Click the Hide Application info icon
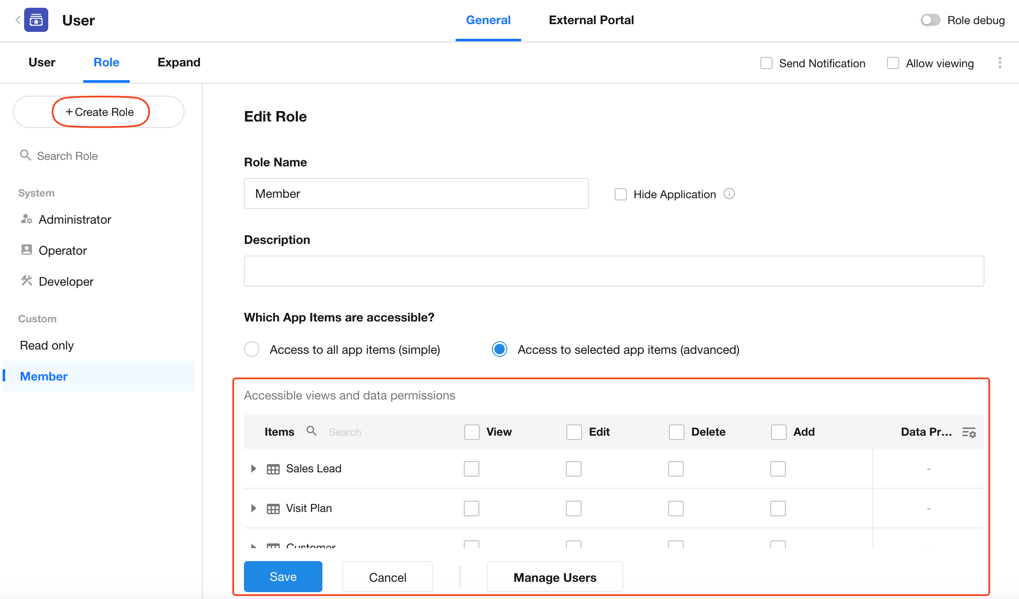This screenshot has width=1019, height=599. coord(729,194)
